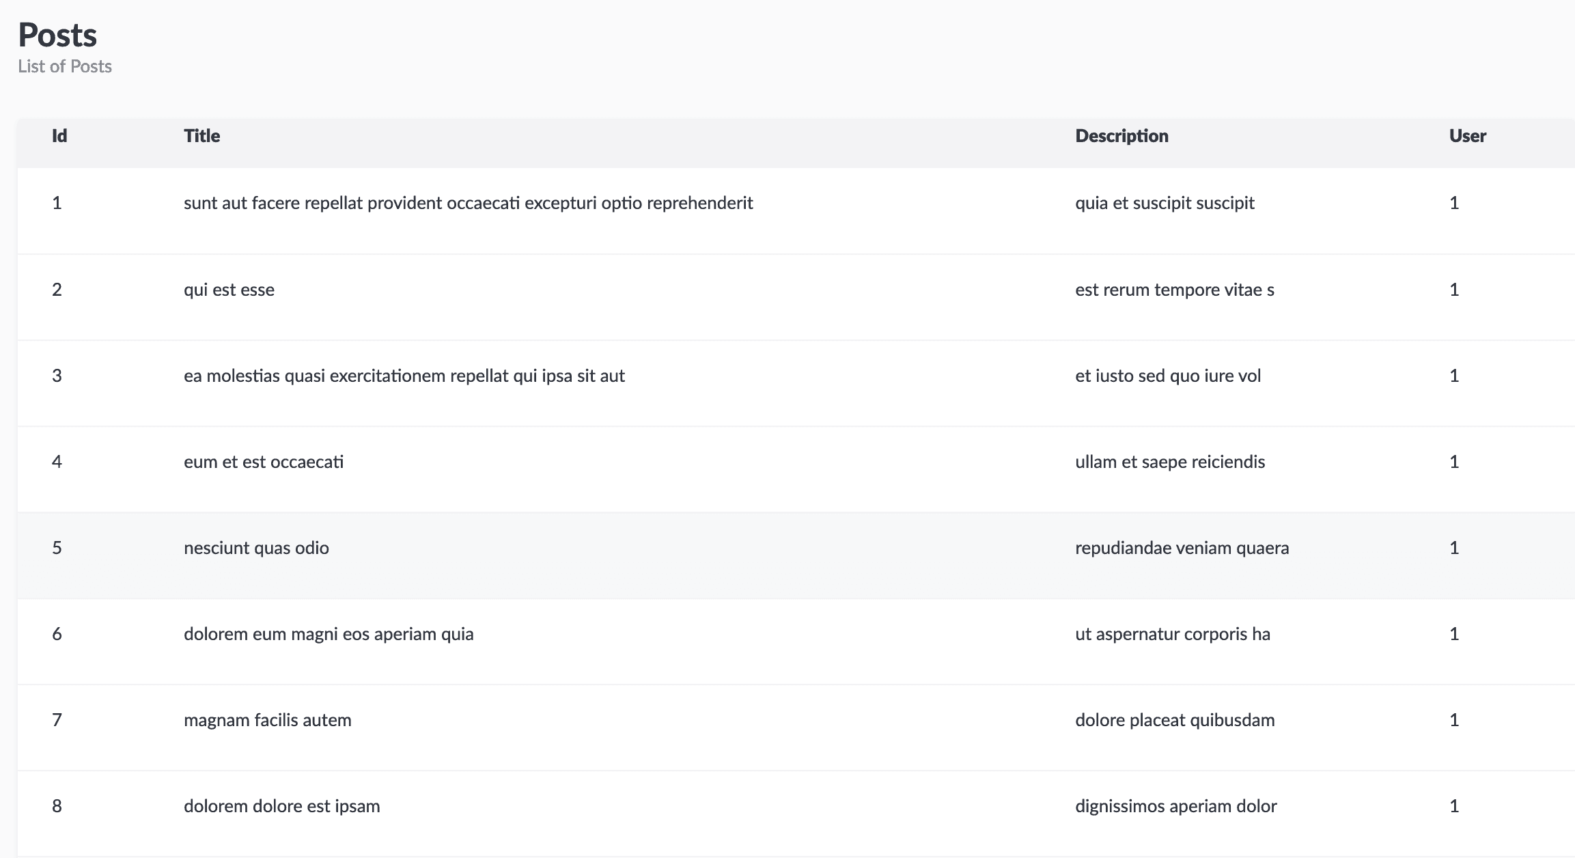
Task: Select post 'dolorem dolore est ipsam'
Action: coord(282,805)
